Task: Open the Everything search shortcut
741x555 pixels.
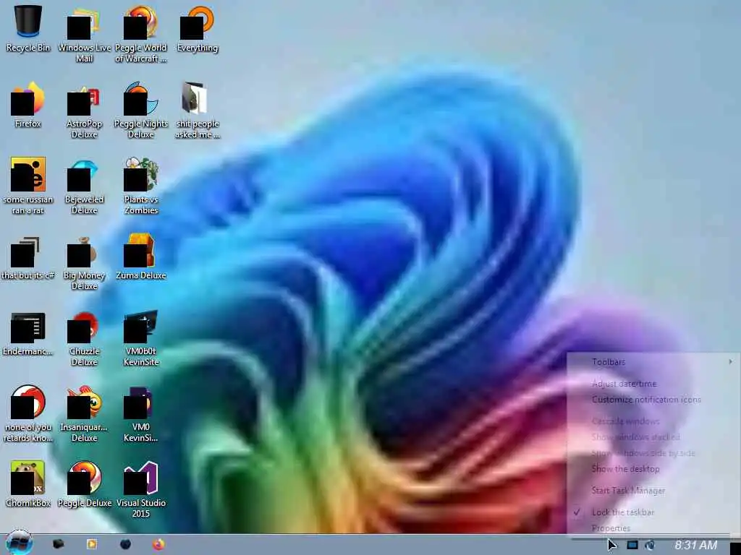Action: point(198,29)
